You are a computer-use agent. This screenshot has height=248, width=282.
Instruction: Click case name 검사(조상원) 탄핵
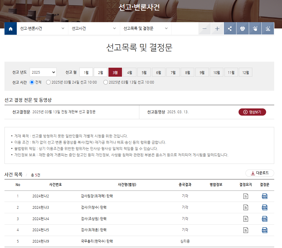click(x=94, y=219)
